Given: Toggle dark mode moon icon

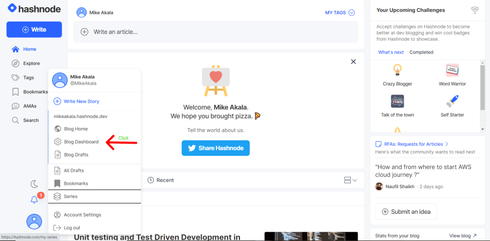Looking at the screenshot, I should 34,184.
